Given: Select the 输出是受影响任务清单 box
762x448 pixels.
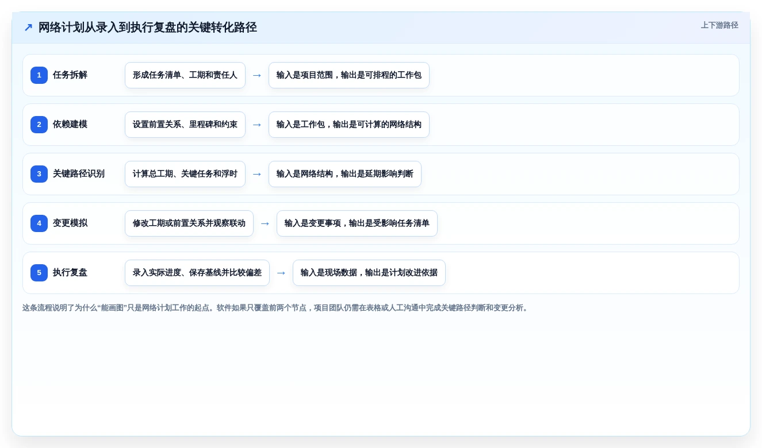Looking at the screenshot, I should point(357,223).
